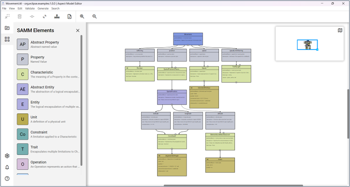
Task: Click the minimap viewport thumbnail
Action: pyautogui.click(x=307, y=45)
